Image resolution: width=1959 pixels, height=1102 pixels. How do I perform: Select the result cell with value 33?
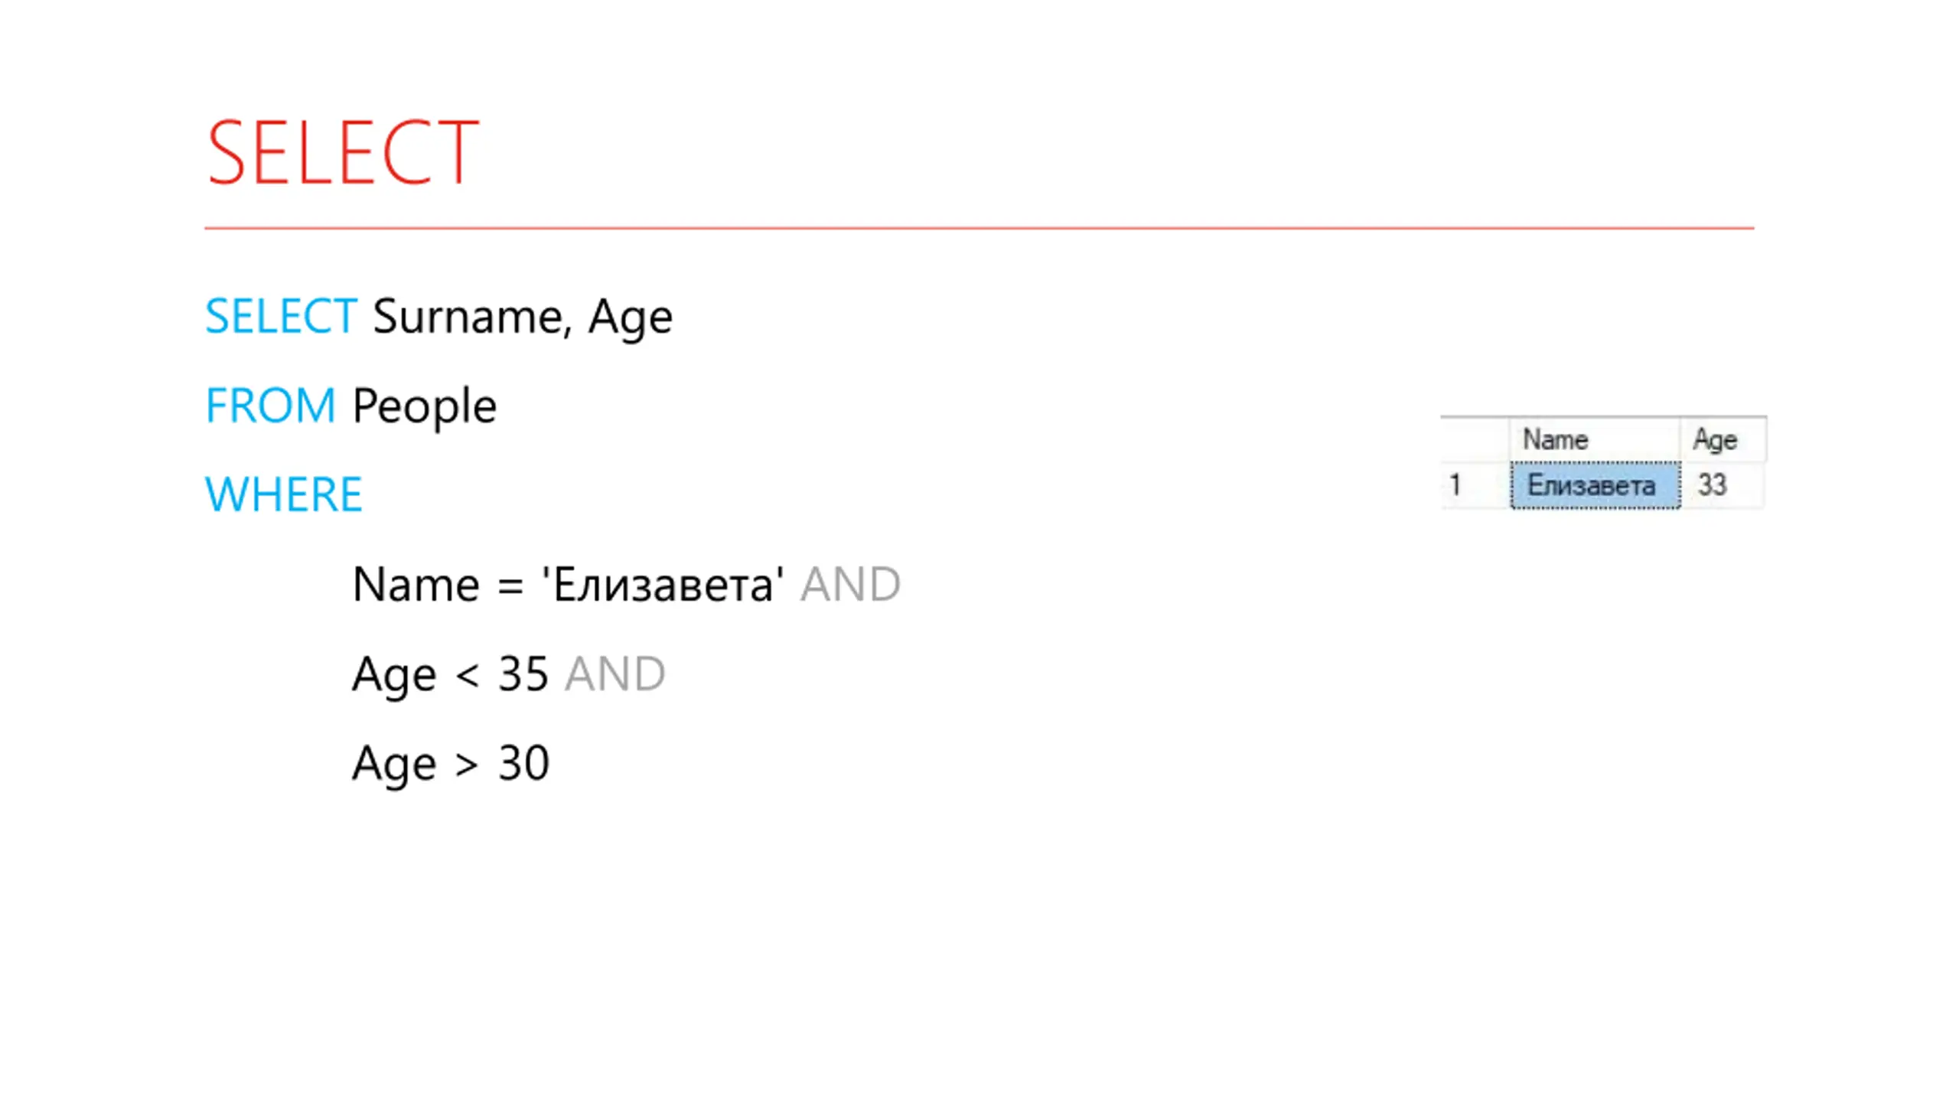tap(1723, 485)
